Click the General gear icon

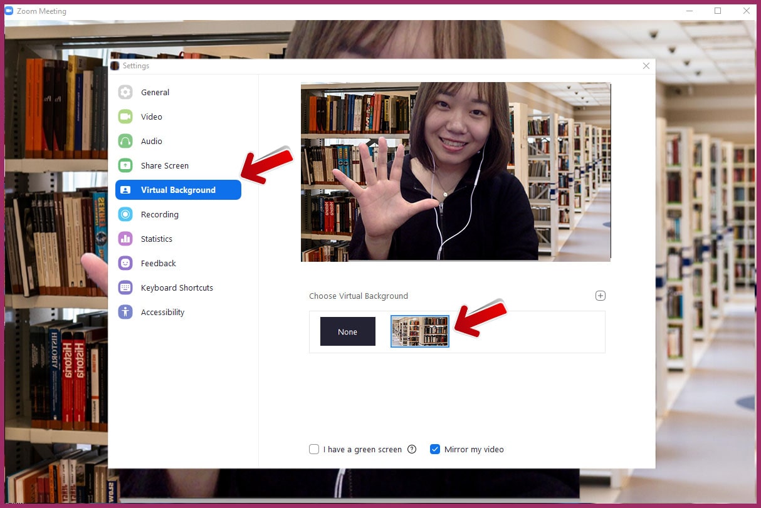(125, 92)
